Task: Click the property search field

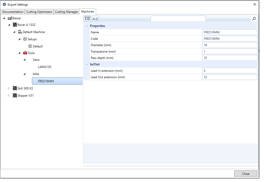Action: tap(178, 19)
